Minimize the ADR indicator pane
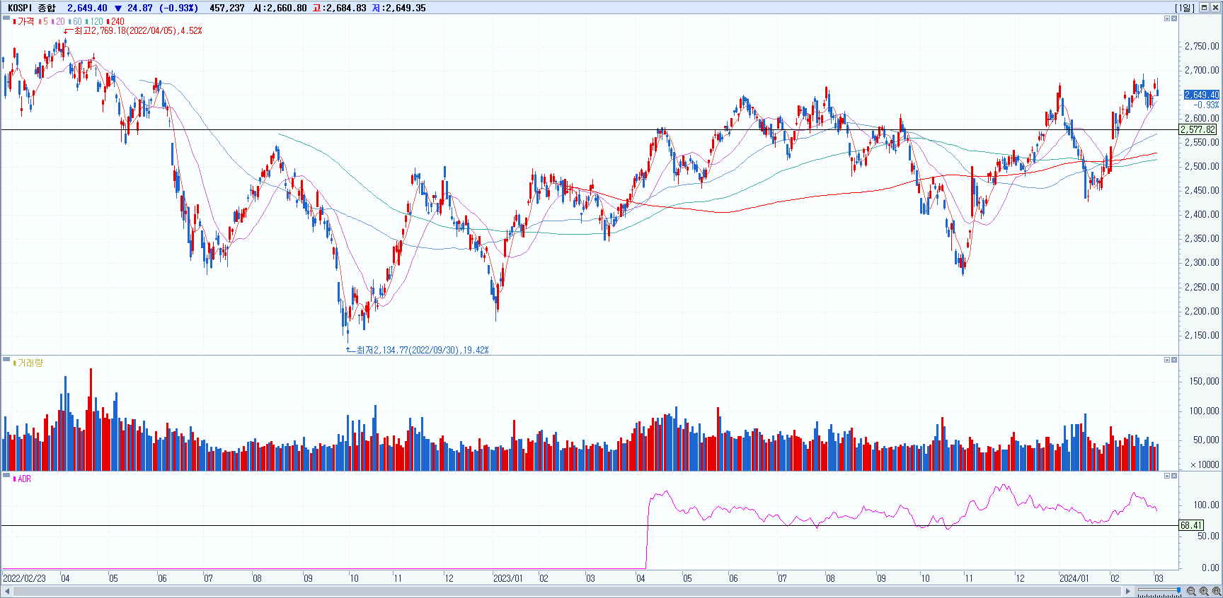Viewport: 1223px width, 598px height. 1167,476
